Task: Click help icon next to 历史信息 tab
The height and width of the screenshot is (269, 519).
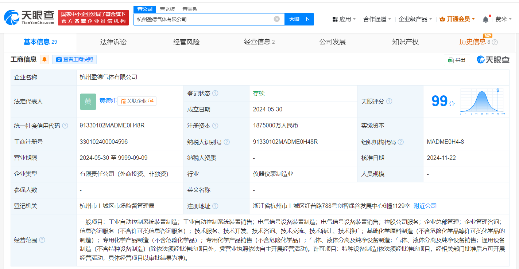Action: (495, 42)
